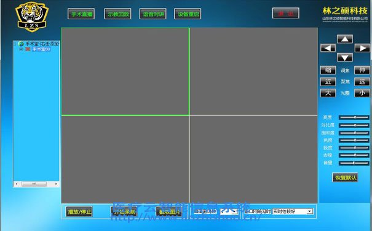This screenshot has width=372, height=231.
Task: Pan camera right with the right arrow
Action: [x=362, y=48]
